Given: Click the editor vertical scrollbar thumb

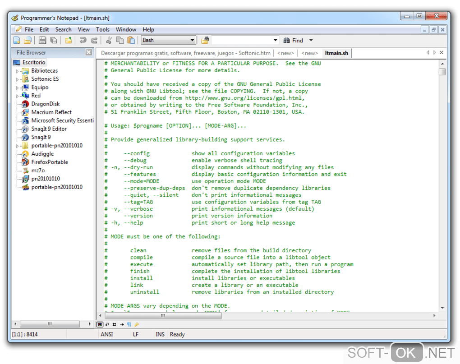Looking at the screenshot, I should pyautogui.click(x=442, y=72).
